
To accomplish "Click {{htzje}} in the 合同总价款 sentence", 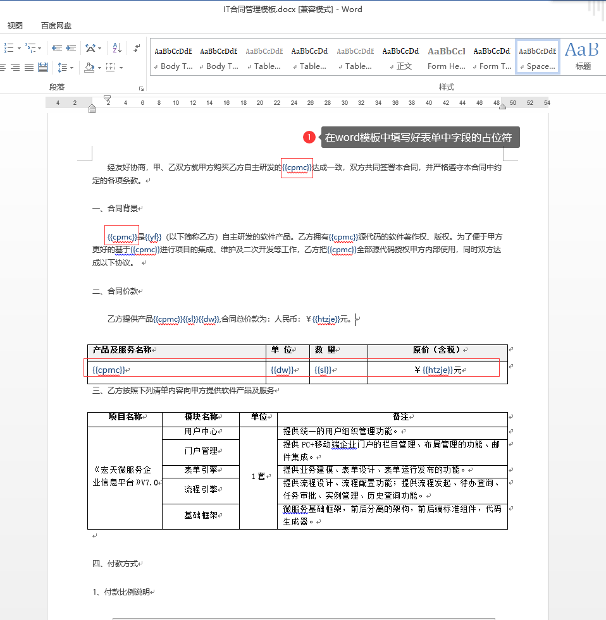I will 326,319.
